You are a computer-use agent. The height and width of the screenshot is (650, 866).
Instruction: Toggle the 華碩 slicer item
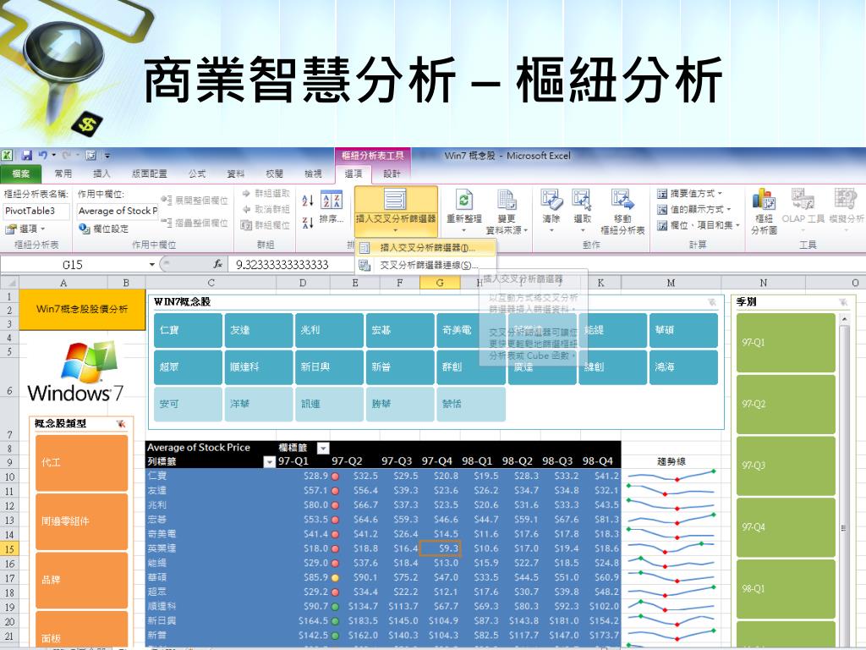pyautogui.click(x=683, y=330)
